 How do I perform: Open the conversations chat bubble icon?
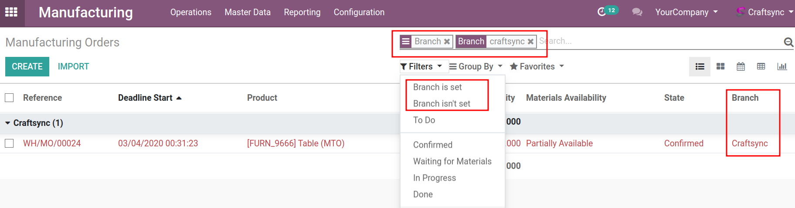click(x=637, y=12)
